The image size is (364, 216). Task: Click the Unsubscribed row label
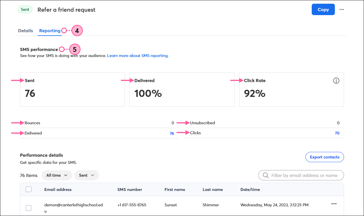point(203,123)
